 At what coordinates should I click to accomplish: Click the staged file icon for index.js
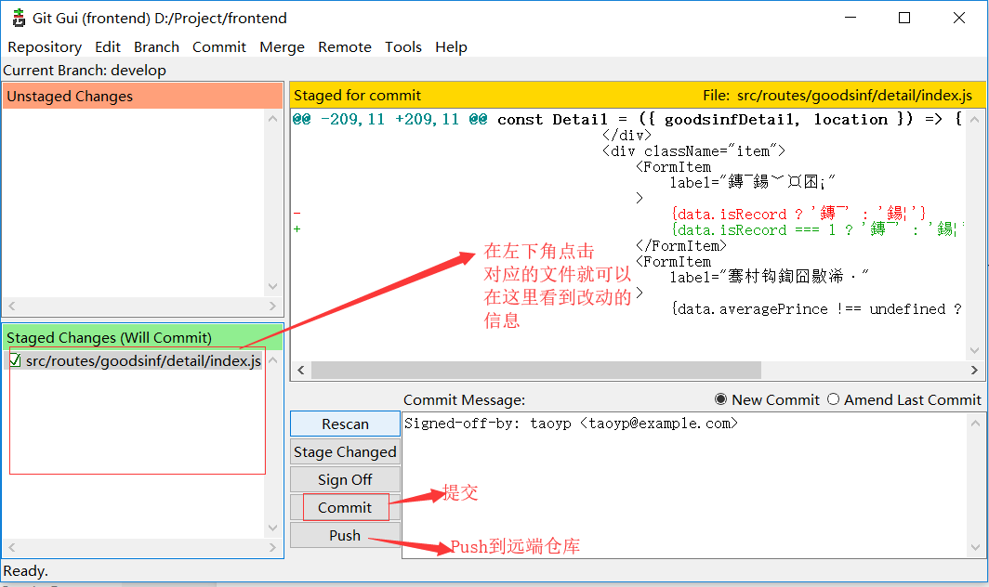(x=15, y=360)
